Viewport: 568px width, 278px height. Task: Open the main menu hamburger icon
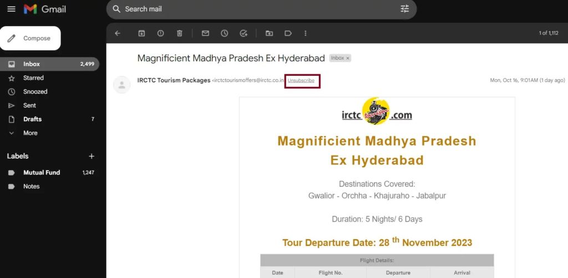tap(11, 9)
